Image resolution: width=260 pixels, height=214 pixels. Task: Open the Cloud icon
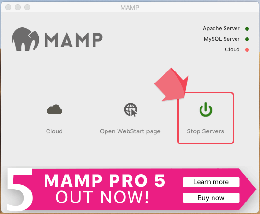55,109
